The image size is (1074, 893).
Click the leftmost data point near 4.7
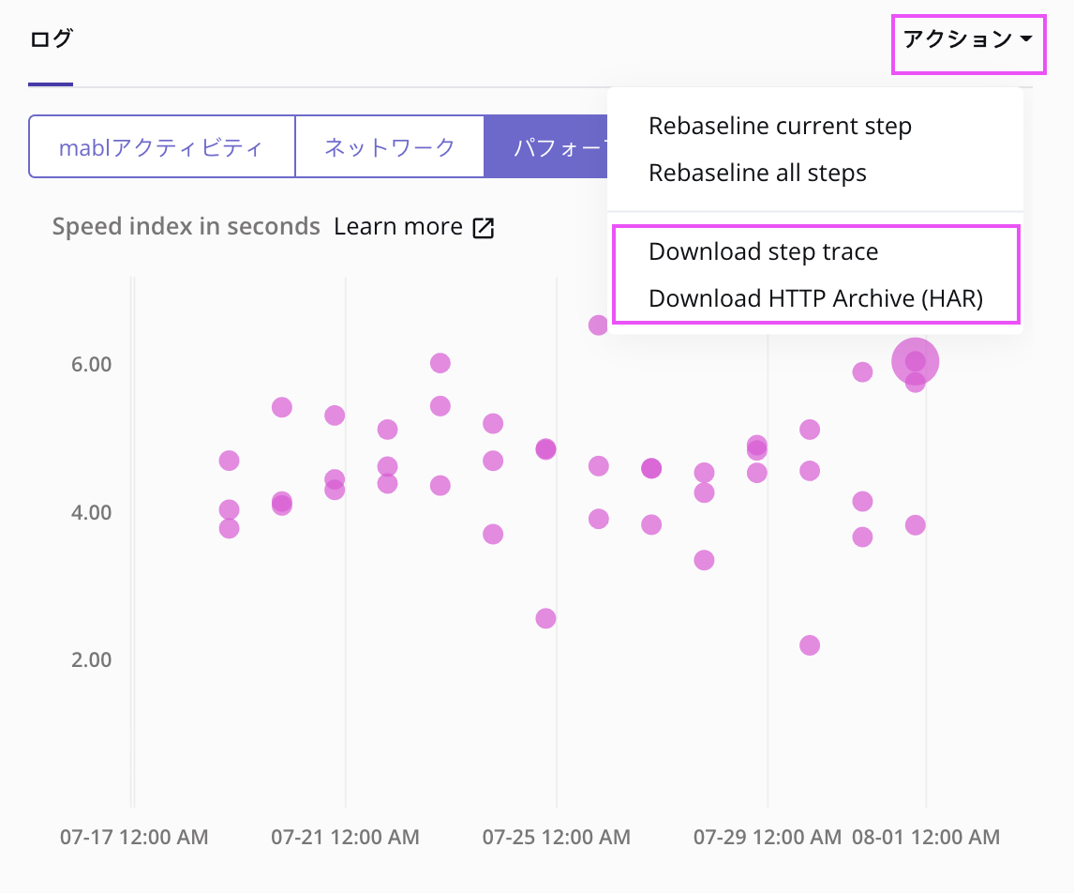click(229, 461)
